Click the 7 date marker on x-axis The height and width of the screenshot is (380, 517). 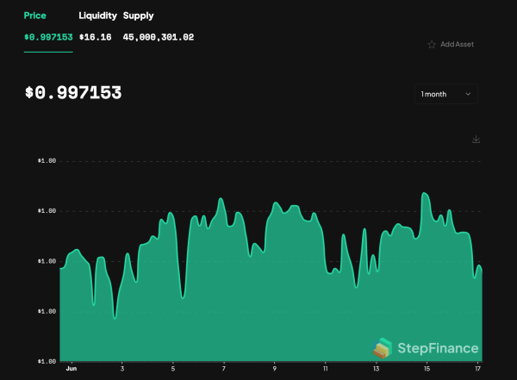click(x=223, y=369)
